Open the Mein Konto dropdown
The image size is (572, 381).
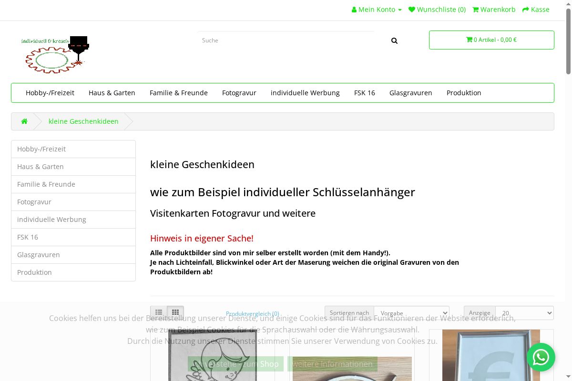(377, 10)
